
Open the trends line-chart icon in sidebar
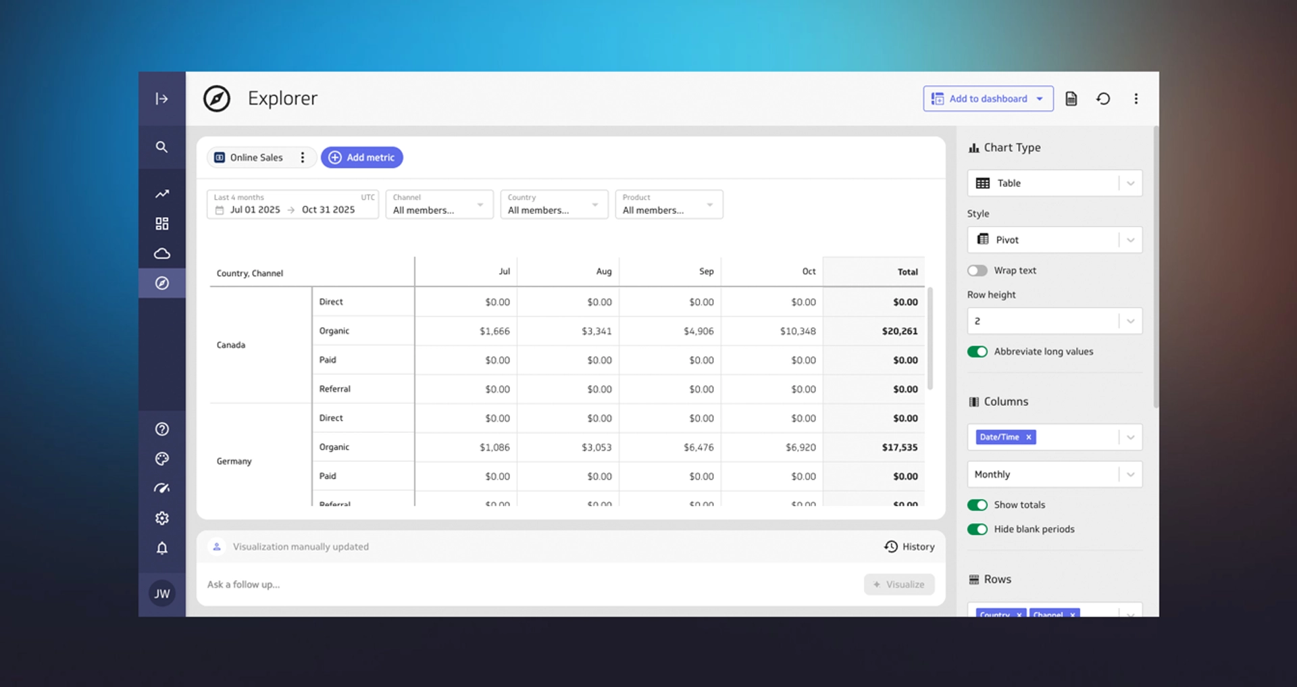[161, 194]
